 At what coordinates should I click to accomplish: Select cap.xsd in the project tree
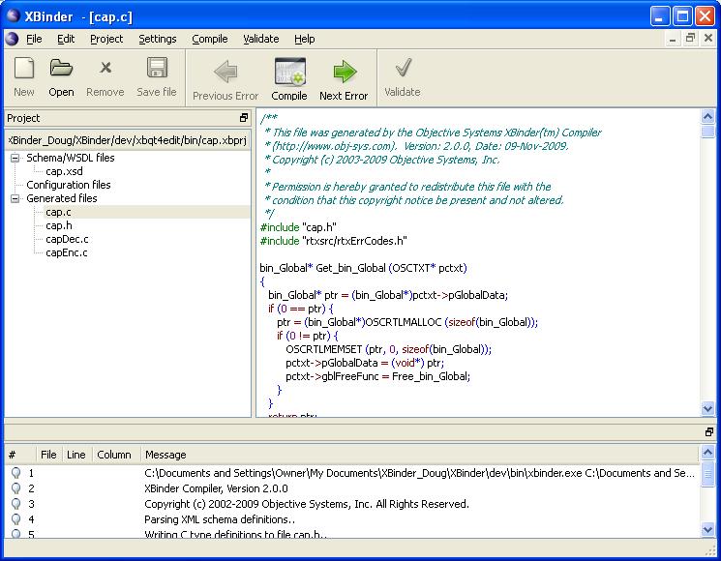[x=65, y=171]
